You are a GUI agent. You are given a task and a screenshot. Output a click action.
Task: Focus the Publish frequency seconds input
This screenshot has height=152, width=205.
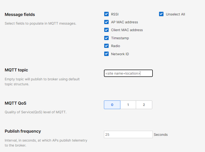128,134
